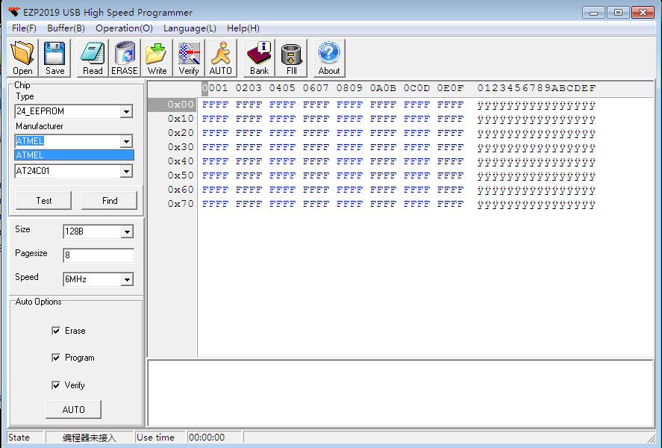Toggle the Program checkbox
The height and width of the screenshot is (448, 662).
[x=56, y=358]
